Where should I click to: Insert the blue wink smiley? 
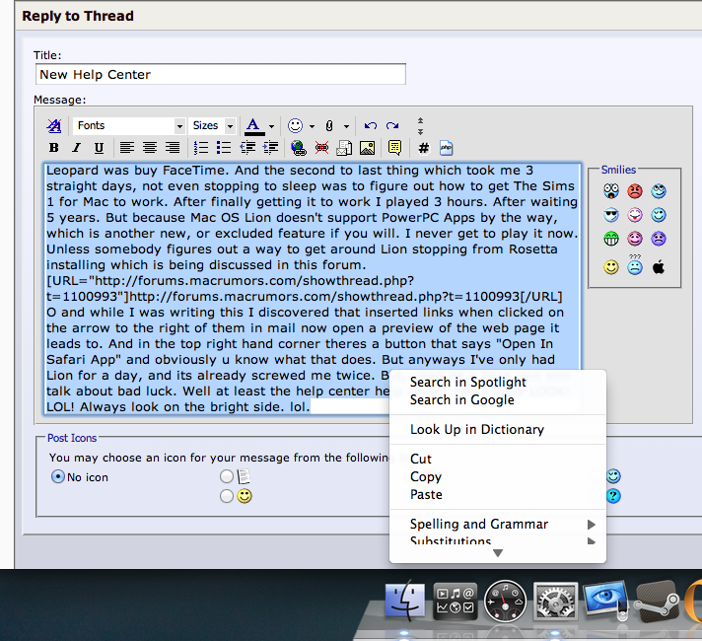659,215
